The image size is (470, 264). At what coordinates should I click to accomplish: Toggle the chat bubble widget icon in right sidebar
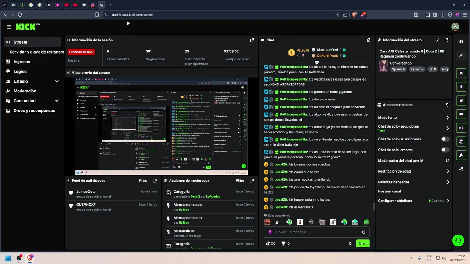[x=461, y=114]
